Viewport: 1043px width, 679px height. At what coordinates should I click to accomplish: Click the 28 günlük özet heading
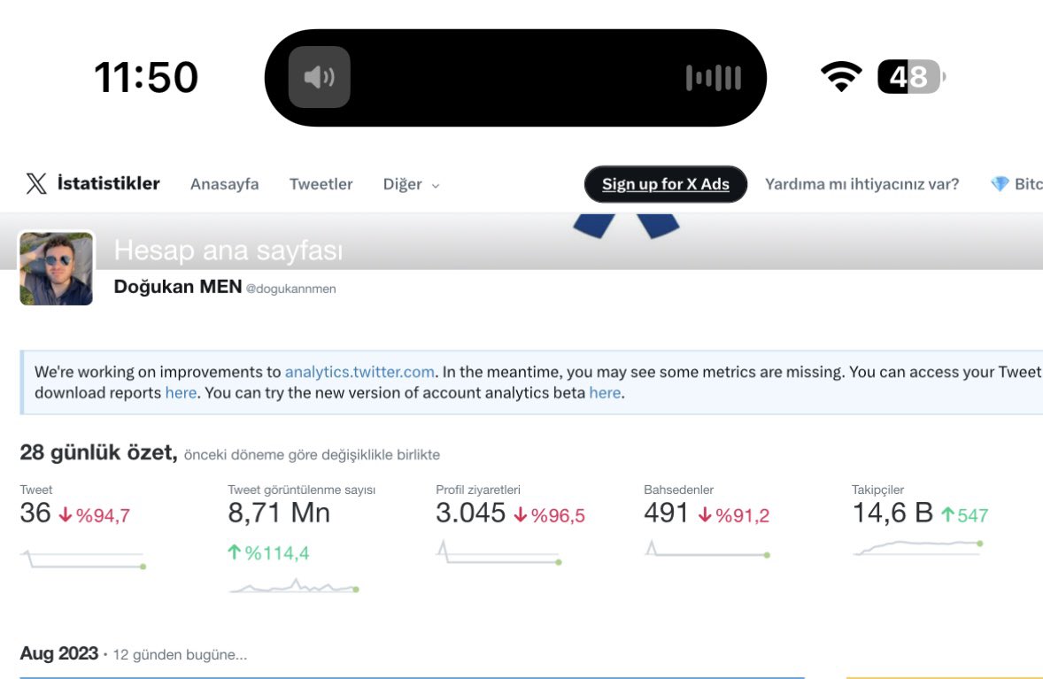click(x=98, y=453)
